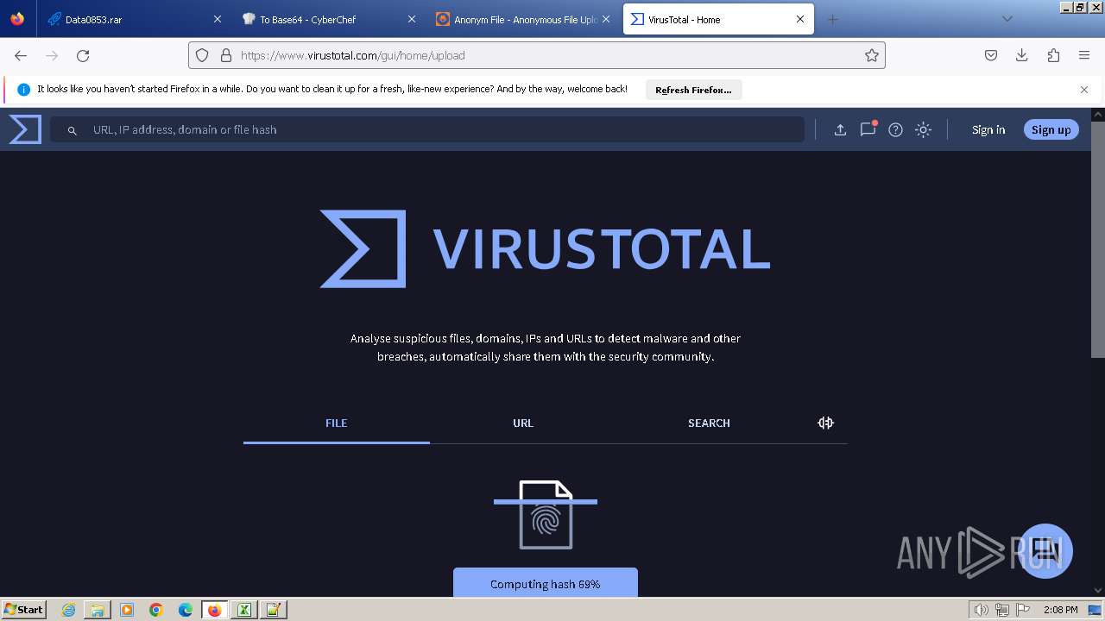Open a new browser tab
1105x621 pixels.
click(x=832, y=19)
